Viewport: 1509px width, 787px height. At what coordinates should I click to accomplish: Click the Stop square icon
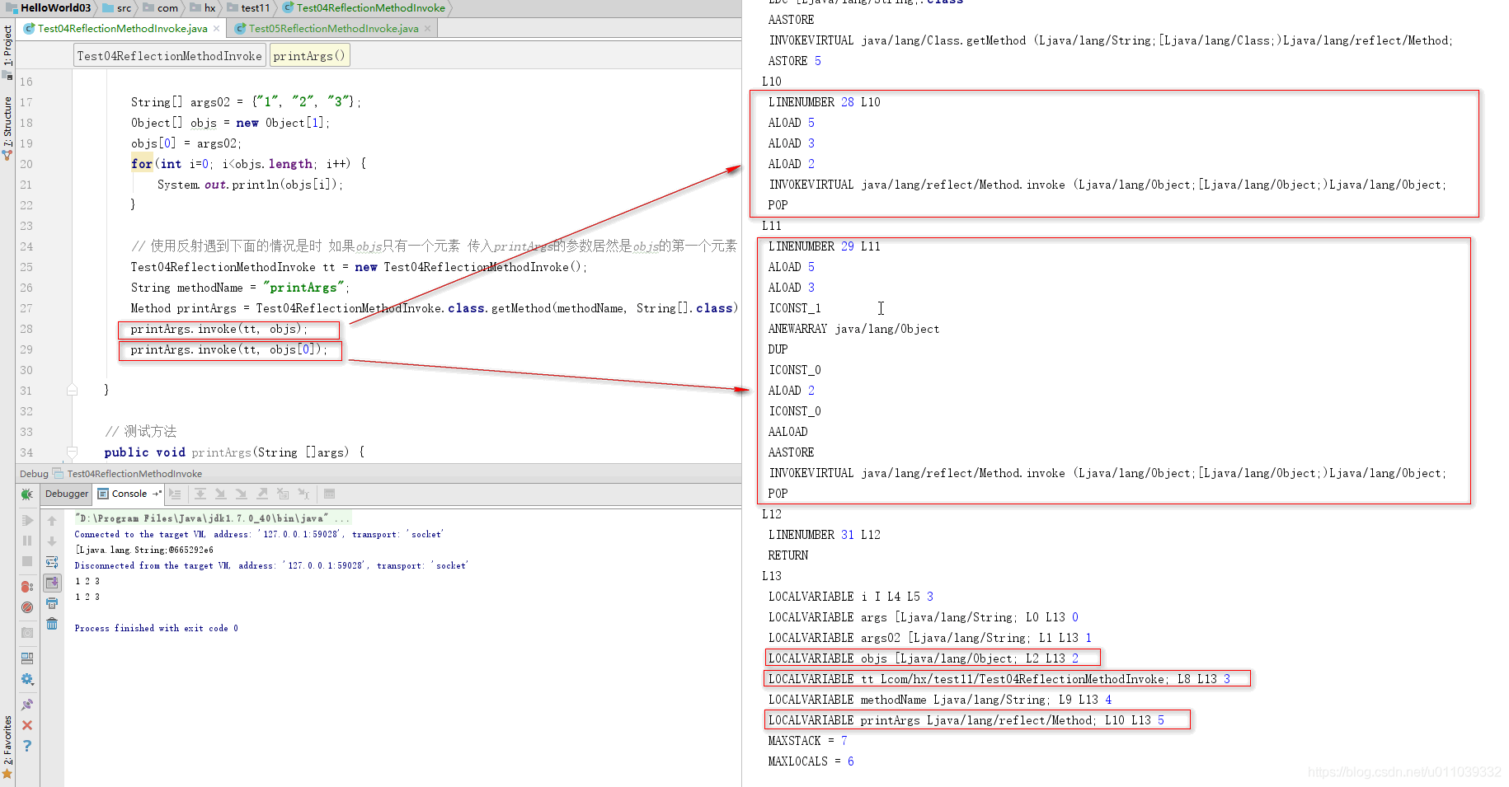click(x=27, y=561)
